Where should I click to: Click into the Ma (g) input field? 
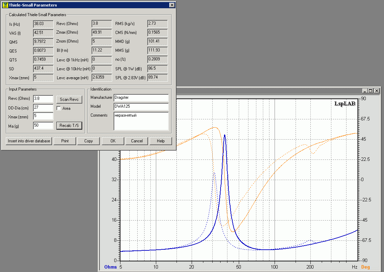[43, 126]
